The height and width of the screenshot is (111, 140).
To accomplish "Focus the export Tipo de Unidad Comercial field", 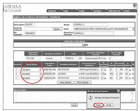I will (x=116, y=58).
